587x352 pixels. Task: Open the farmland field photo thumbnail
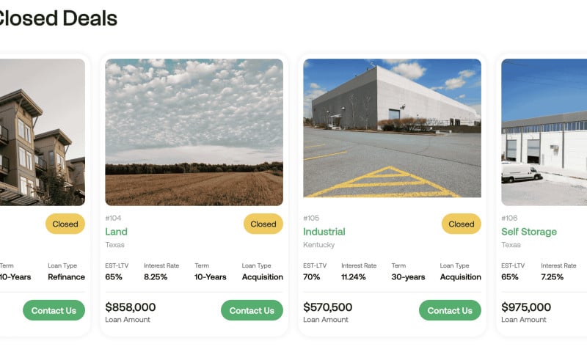(194, 132)
